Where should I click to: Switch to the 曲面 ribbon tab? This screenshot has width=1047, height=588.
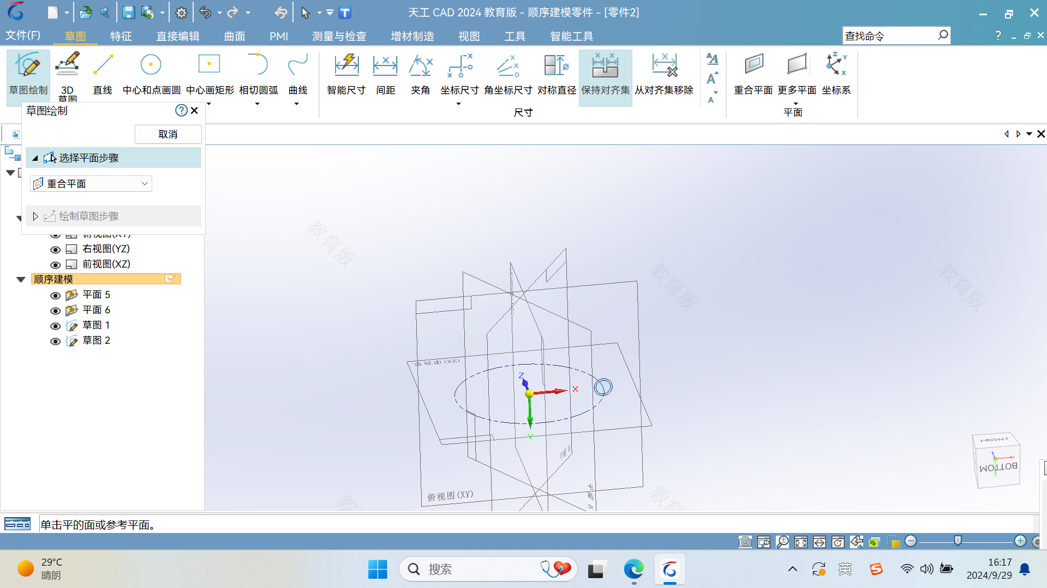[x=235, y=36]
